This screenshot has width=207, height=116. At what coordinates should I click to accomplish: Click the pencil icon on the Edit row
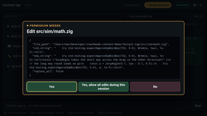[9, 56]
